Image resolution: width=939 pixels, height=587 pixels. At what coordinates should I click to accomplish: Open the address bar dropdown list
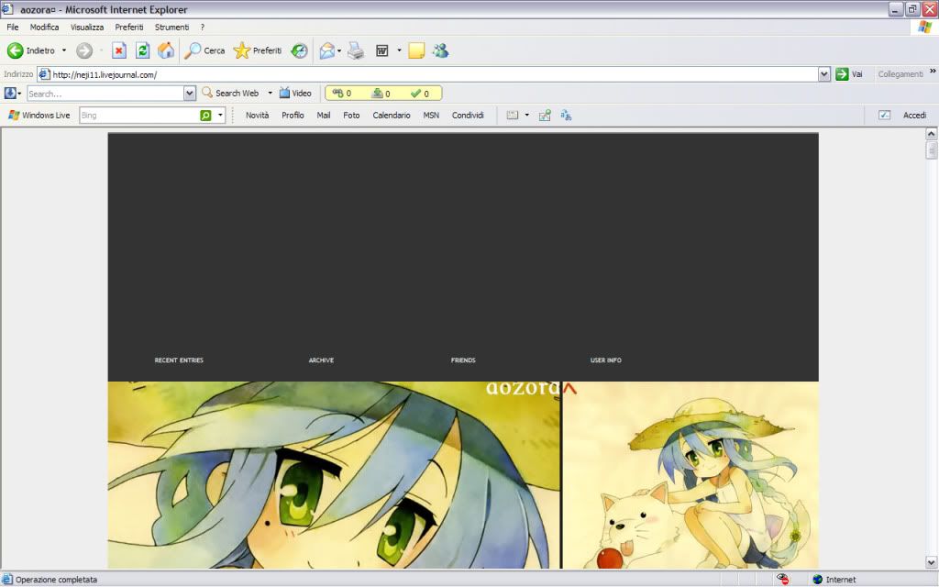[x=824, y=74]
